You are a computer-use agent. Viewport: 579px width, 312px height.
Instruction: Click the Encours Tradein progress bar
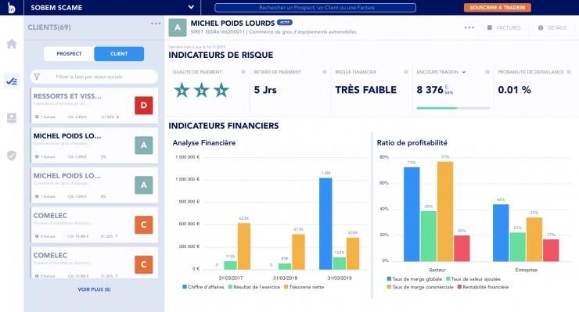pyautogui.click(x=453, y=108)
